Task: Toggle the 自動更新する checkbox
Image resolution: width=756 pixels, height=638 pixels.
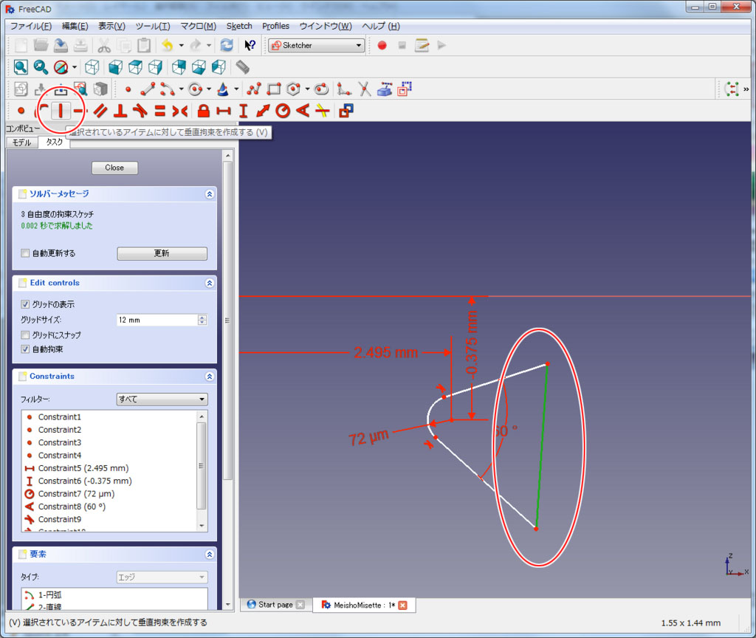Action: (x=25, y=253)
